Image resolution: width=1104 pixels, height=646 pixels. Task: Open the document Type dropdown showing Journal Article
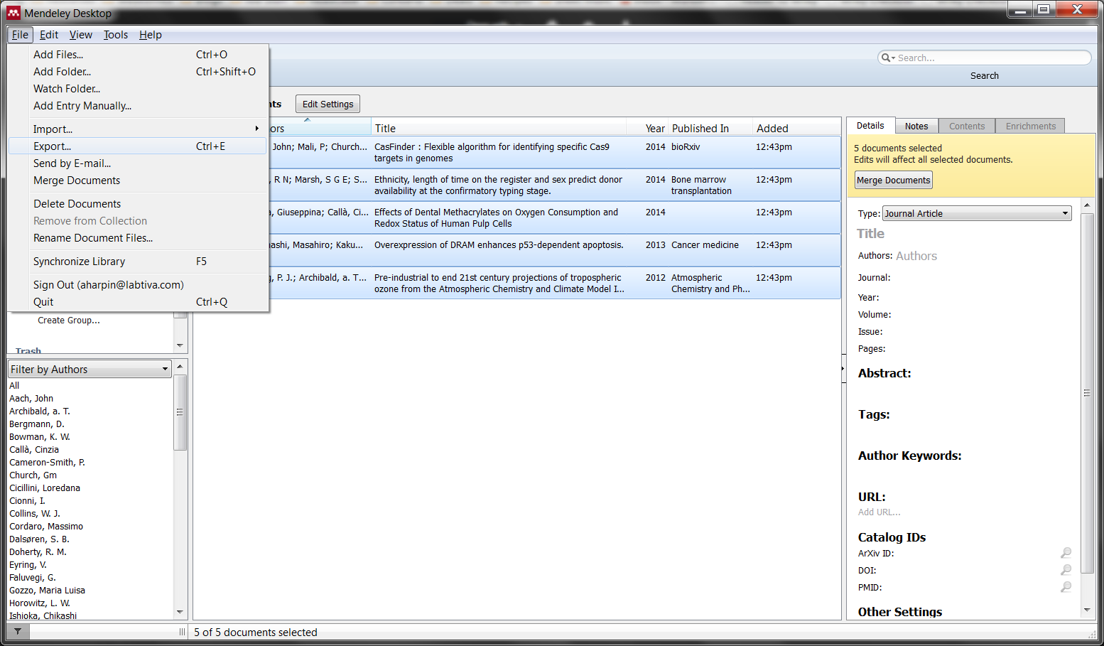point(977,213)
